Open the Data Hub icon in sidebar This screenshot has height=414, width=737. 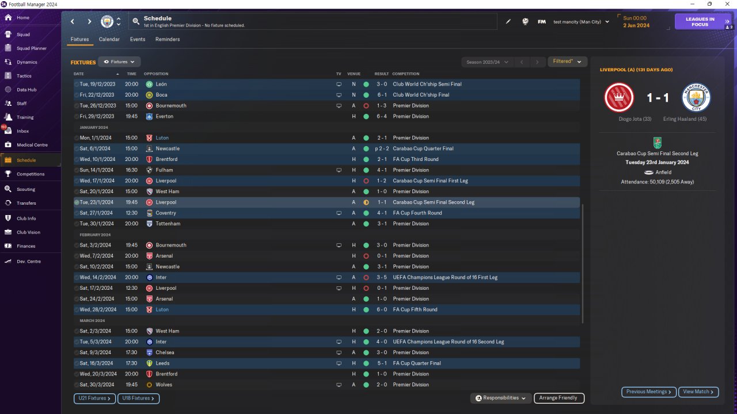point(8,90)
